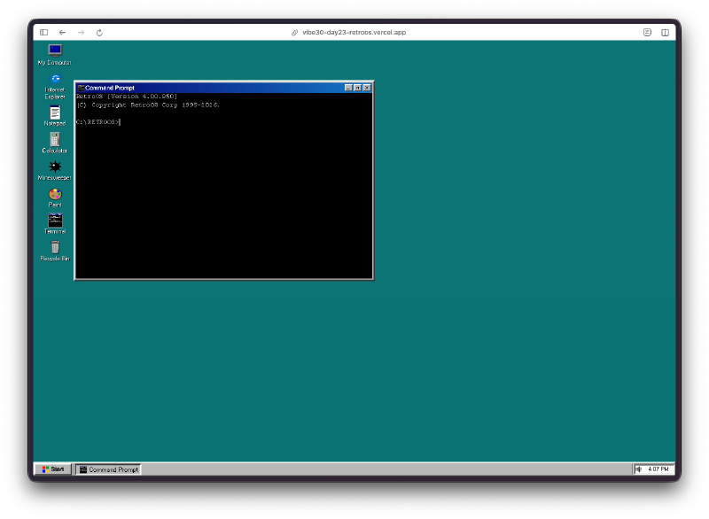Click the taskbar speaker icon
This screenshot has height=519, width=709.
[640, 469]
